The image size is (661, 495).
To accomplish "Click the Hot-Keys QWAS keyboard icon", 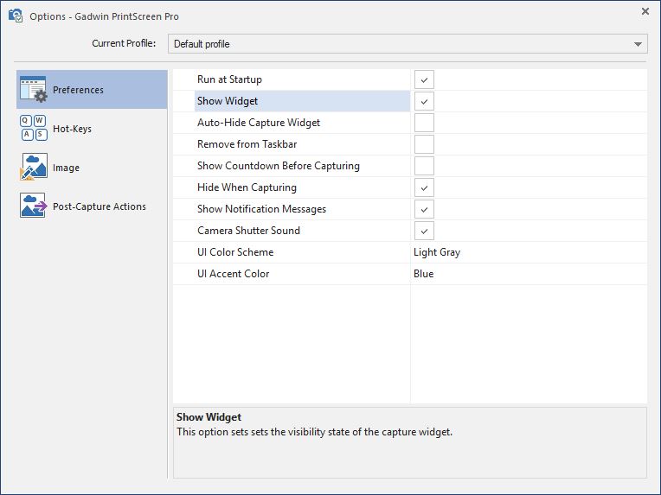I will point(33,129).
